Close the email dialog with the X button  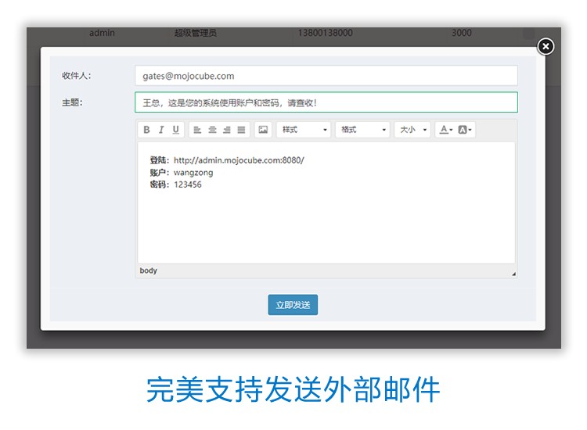546,46
